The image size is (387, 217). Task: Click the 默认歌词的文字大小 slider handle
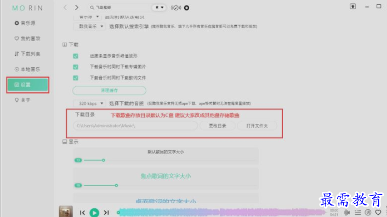(x=104, y=160)
